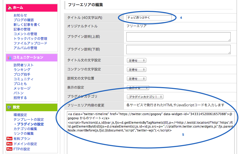
Task: Open リンクの編集 link
Action: [24, 134]
